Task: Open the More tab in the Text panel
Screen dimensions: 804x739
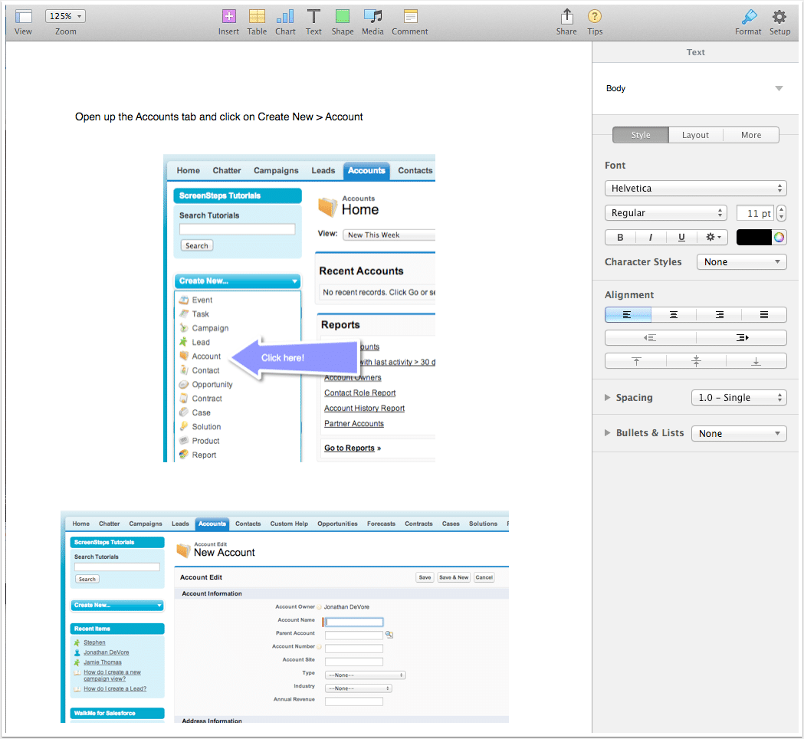Action: click(751, 134)
